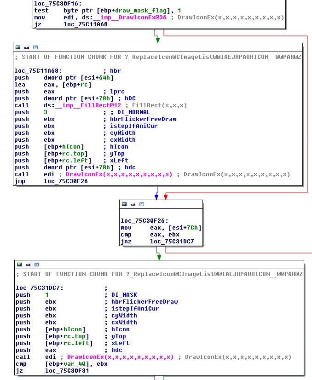Select the loc_75C30F16 label

(58, 4)
